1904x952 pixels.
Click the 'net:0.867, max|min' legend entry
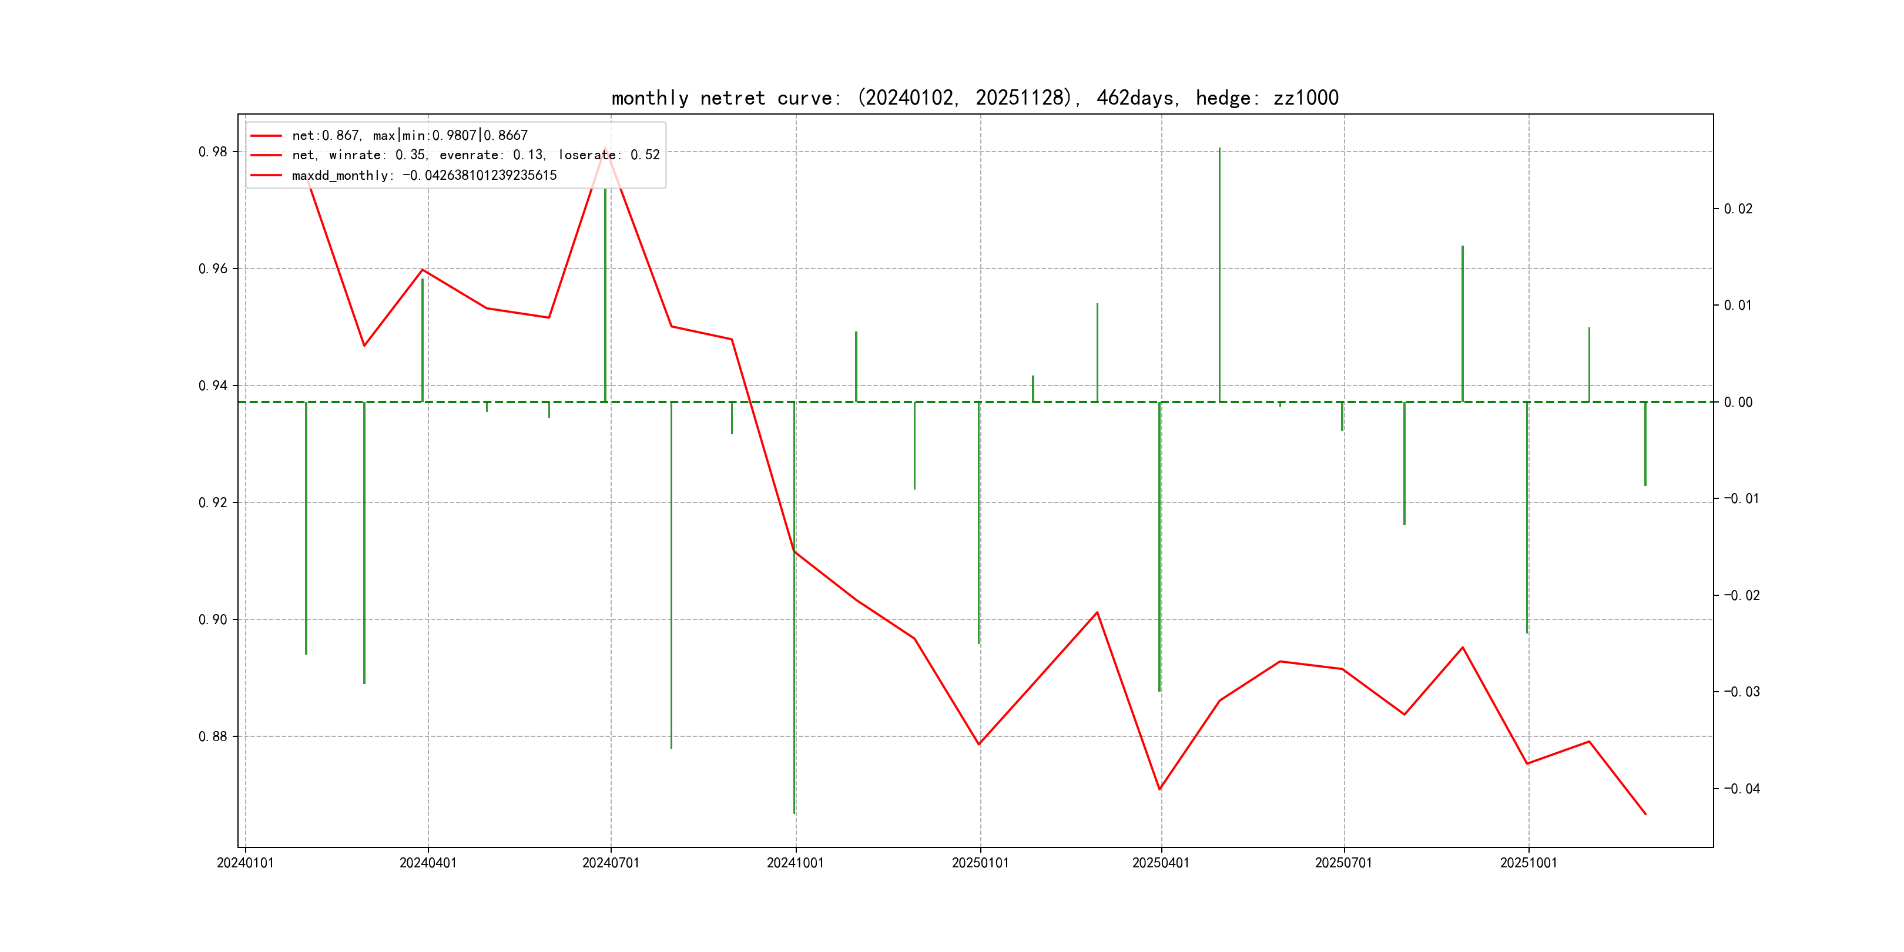[x=410, y=135]
